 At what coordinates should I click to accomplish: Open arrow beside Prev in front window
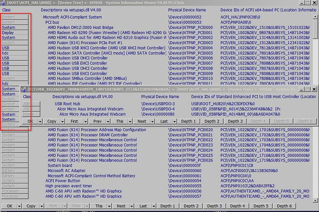[x=108, y=122]
